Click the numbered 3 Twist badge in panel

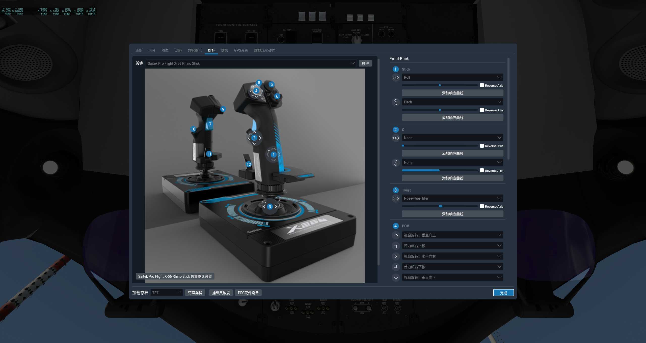tap(395, 190)
